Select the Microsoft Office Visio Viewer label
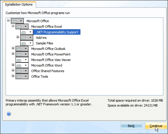The image size is (168, 134). click(51, 60)
